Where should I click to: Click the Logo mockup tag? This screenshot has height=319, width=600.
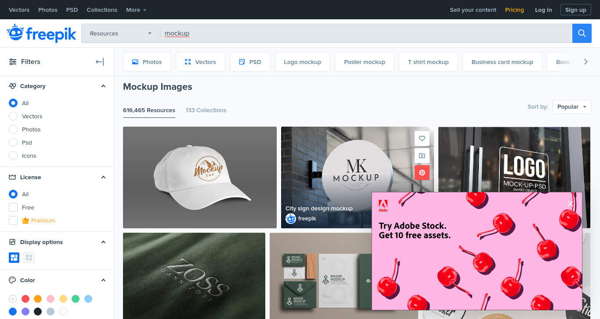click(x=303, y=62)
